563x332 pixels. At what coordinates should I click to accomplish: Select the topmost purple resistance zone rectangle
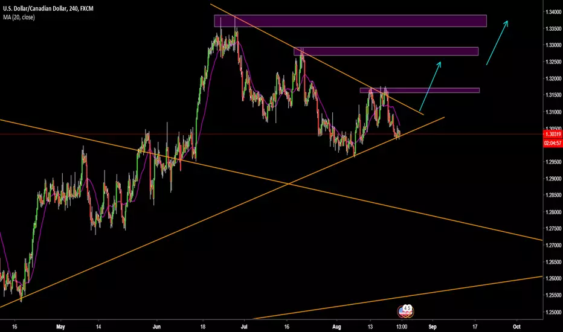[x=350, y=21]
